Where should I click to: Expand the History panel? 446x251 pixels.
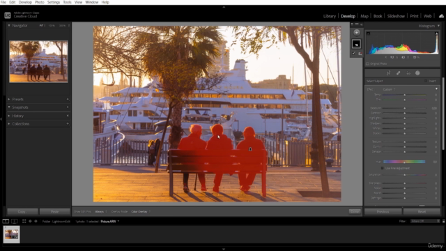[9, 116]
